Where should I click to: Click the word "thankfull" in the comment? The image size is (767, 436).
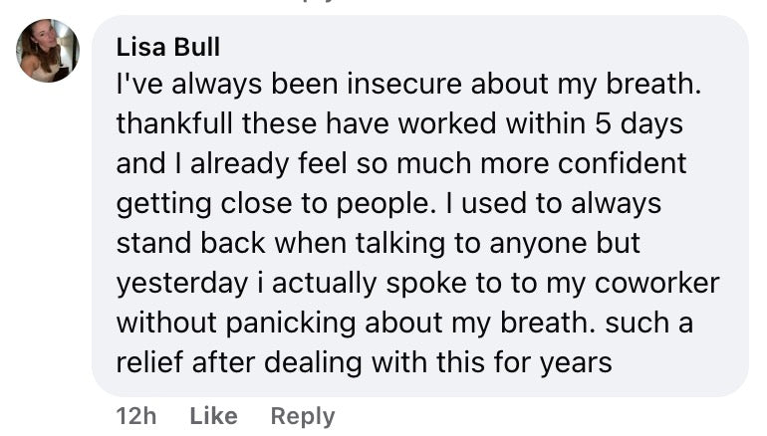pos(166,124)
